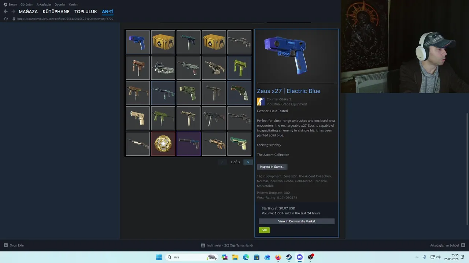
Task: Click the Oyun Ekle add game icon
Action: click(6, 245)
